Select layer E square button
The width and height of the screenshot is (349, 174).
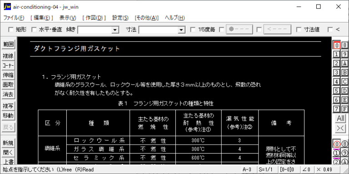pos(345,100)
